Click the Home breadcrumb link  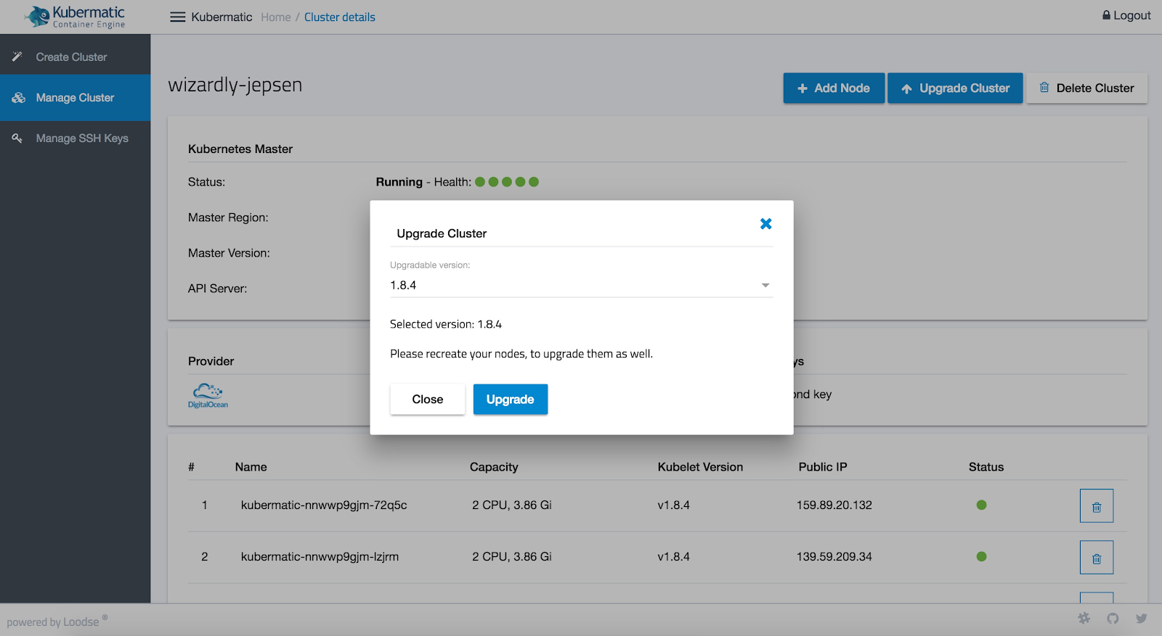(275, 17)
